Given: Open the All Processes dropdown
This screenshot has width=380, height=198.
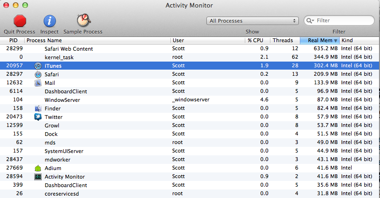Looking at the screenshot, I should (x=252, y=21).
